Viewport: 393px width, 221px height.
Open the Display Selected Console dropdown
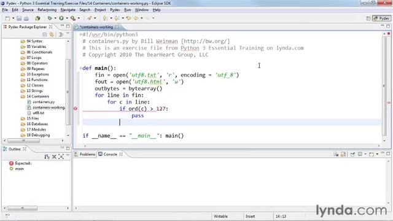(x=365, y=154)
